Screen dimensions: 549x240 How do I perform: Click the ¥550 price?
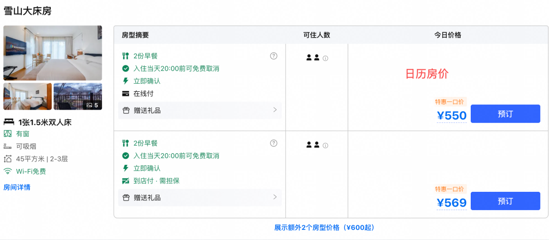coord(452,115)
